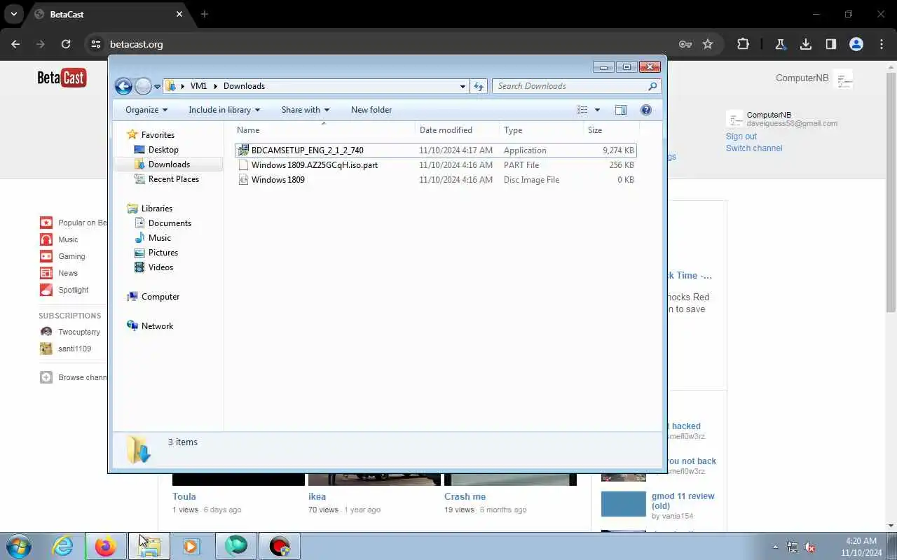Select Network in navigation pane
Screen dimensions: 897x560
157,326
